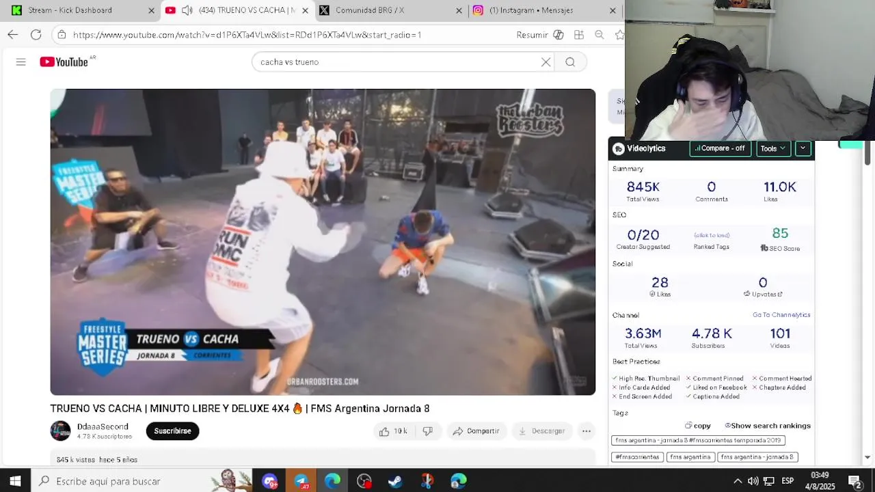This screenshot has height=492, width=875.
Task: Click the Compartir share button
Action: (476, 431)
